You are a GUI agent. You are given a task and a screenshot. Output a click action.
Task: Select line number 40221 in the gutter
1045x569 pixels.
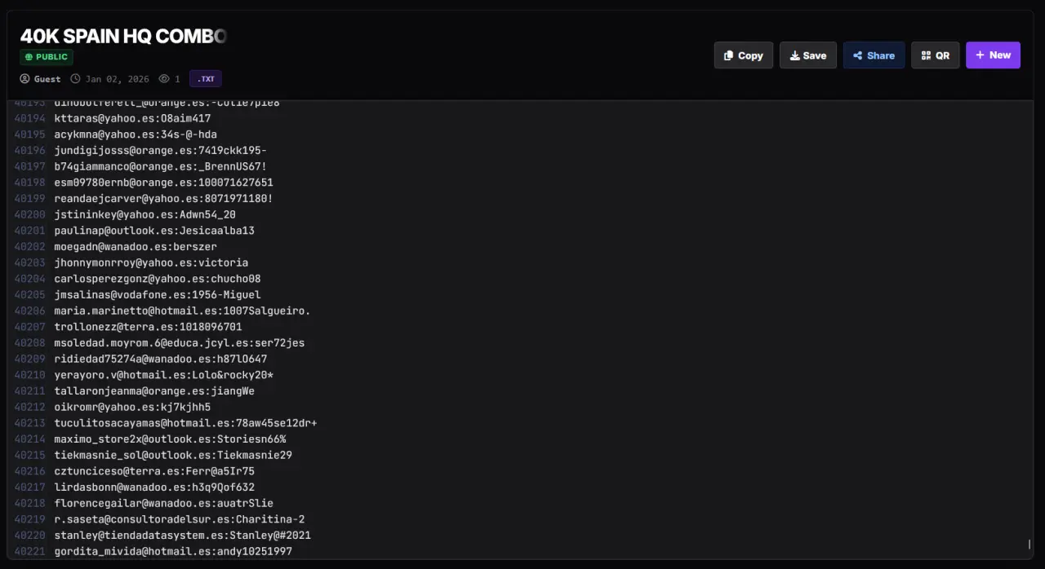30,552
